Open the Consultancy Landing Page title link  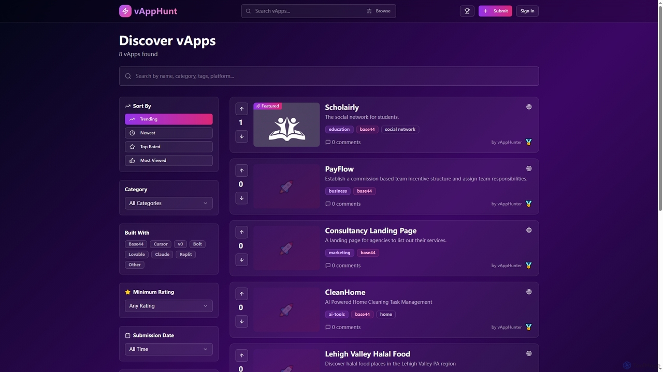click(x=371, y=230)
